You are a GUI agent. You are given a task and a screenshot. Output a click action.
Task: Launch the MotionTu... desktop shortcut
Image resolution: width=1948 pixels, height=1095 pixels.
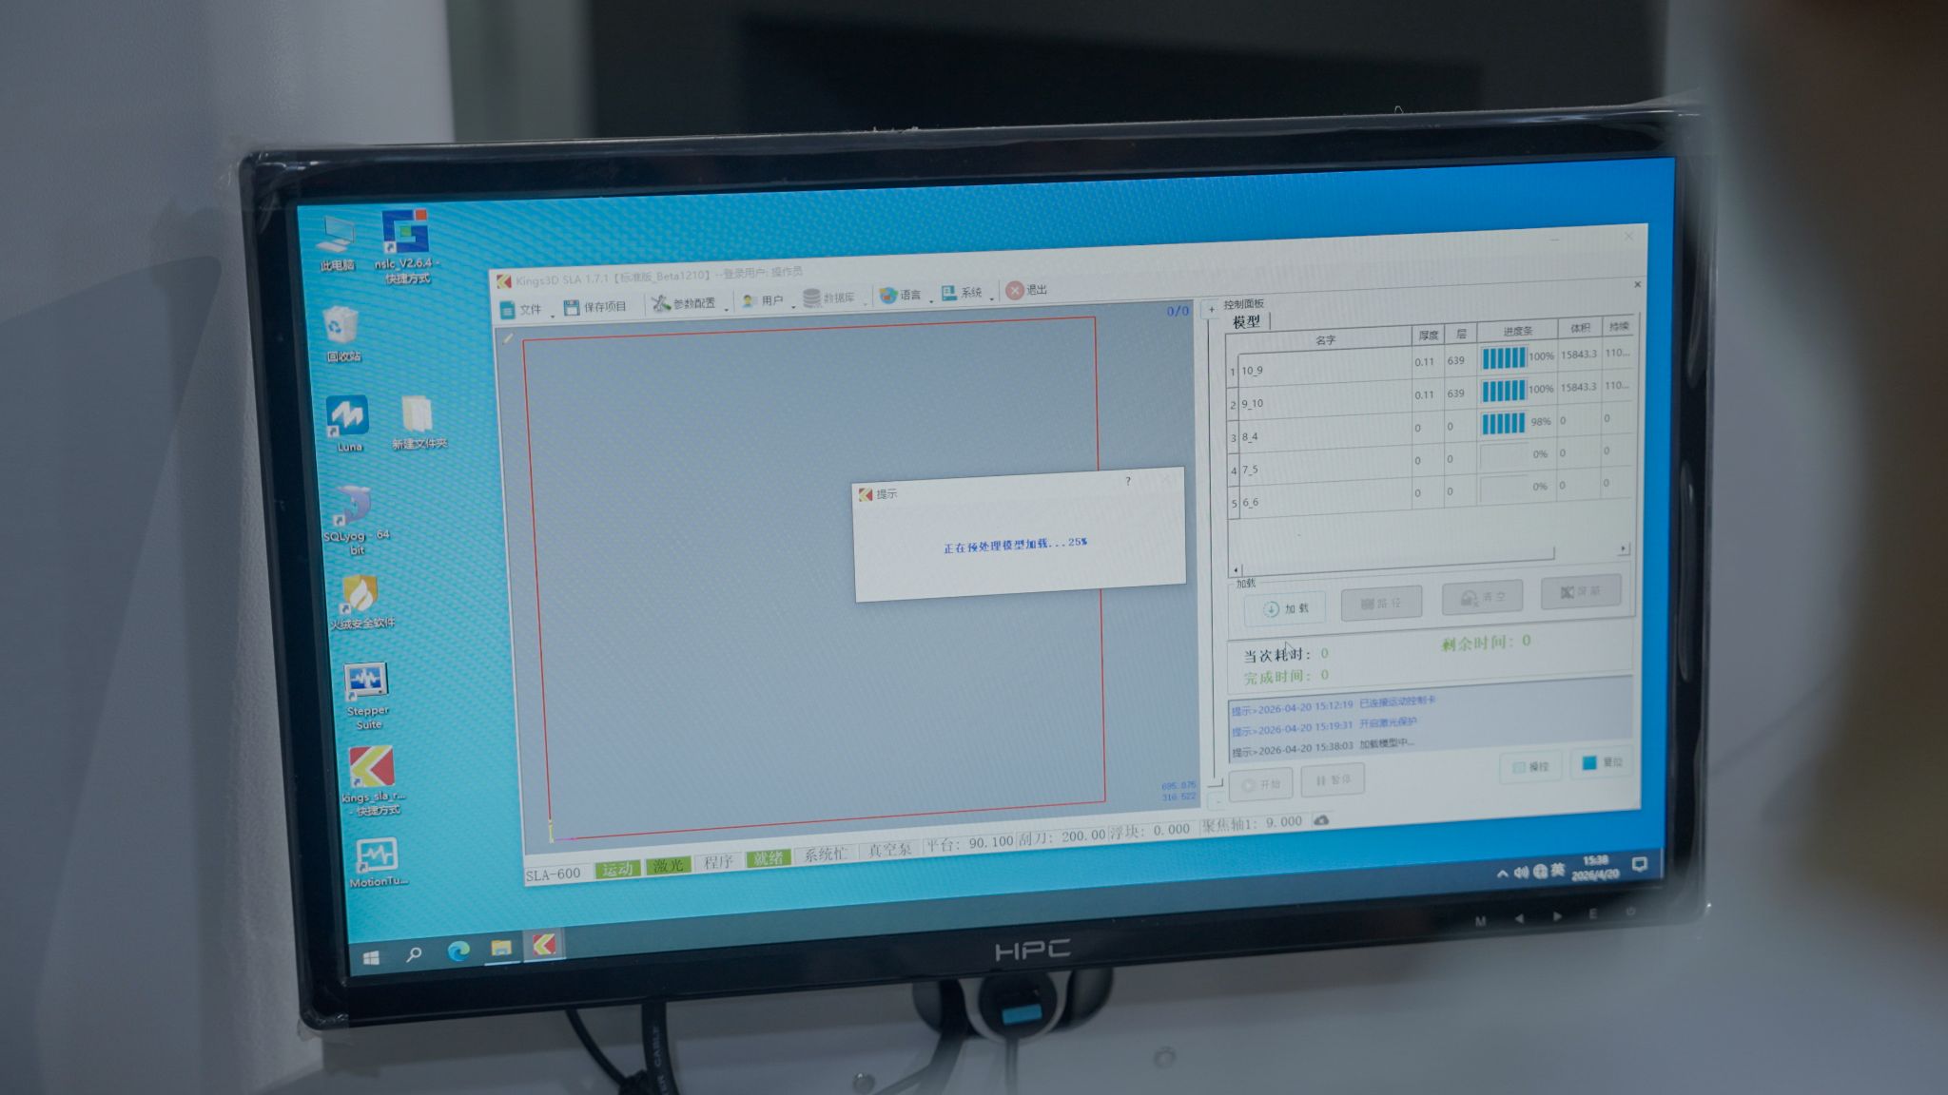[378, 862]
